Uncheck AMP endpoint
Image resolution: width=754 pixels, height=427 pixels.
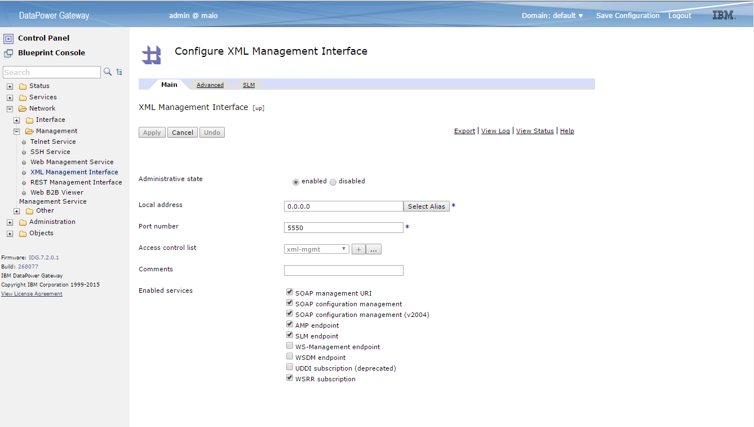290,324
